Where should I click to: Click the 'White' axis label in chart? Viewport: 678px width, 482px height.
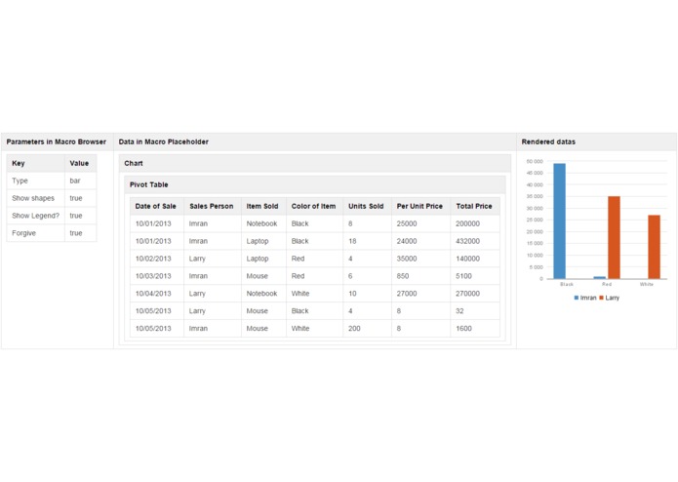click(x=647, y=285)
